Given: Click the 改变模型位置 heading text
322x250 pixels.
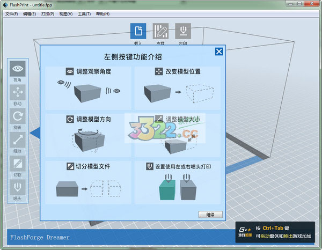Looking at the screenshot, I should 183,71.
